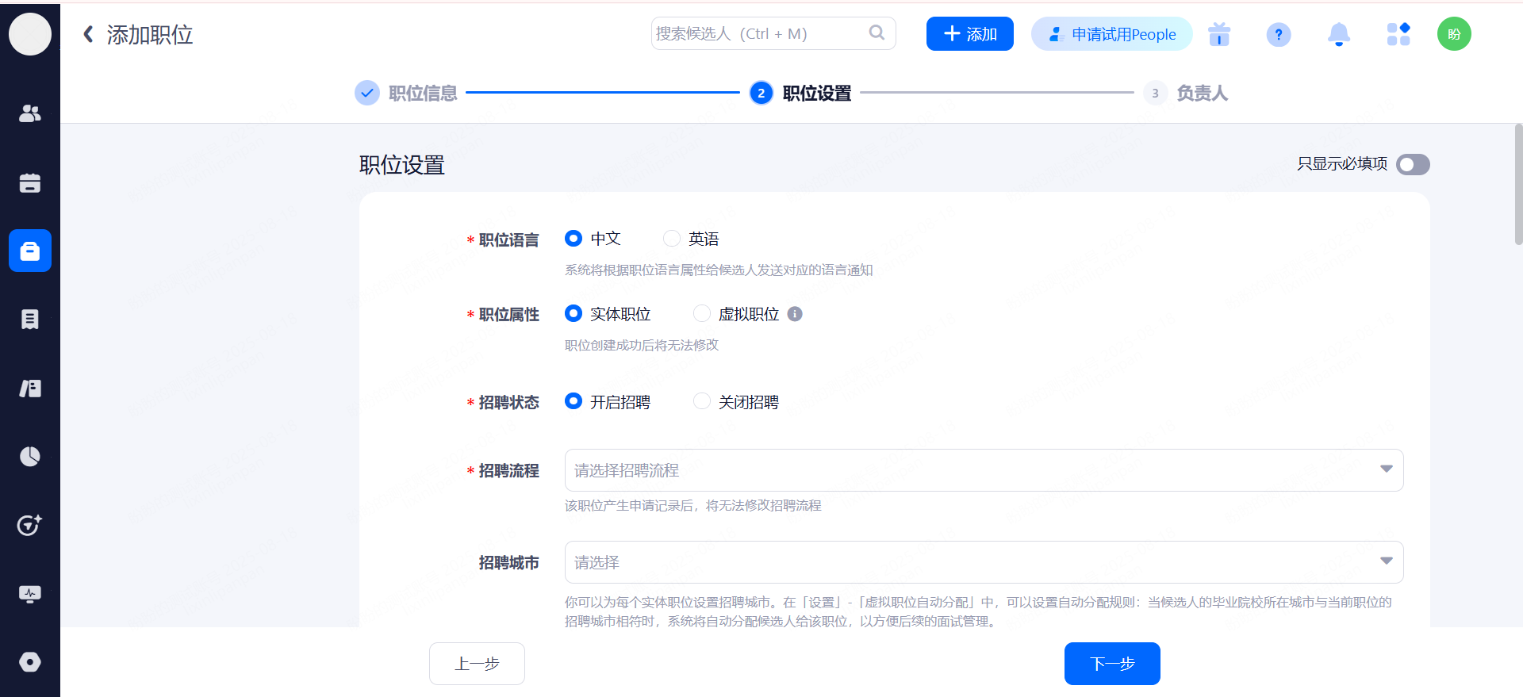Screen dimensions: 1523x697
Task: Select the 虚拟职位 radio option
Action: click(x=702, y=314)
